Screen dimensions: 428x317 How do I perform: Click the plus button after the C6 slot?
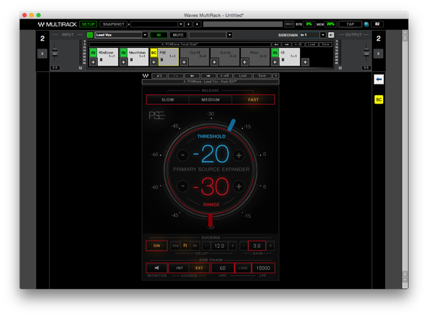[305, 62]
